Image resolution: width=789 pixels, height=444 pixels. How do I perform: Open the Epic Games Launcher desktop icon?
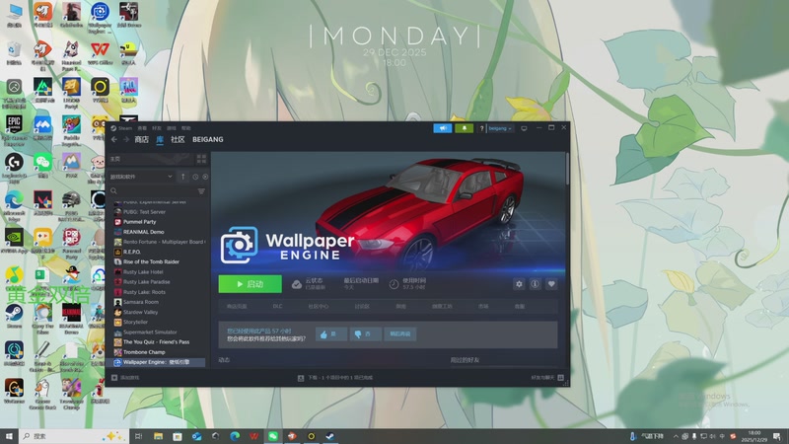click(14, 130)
